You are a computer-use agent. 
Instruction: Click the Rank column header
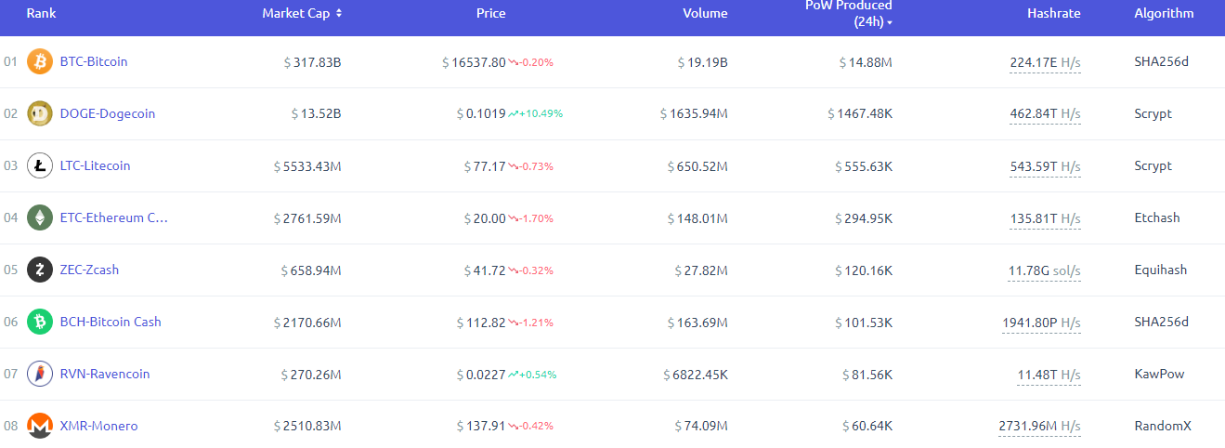(x=41, y=13)
